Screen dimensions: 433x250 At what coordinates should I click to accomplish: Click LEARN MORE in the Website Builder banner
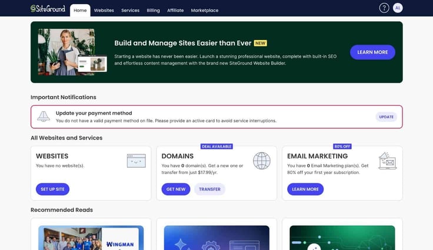click(x=372, y=52)
